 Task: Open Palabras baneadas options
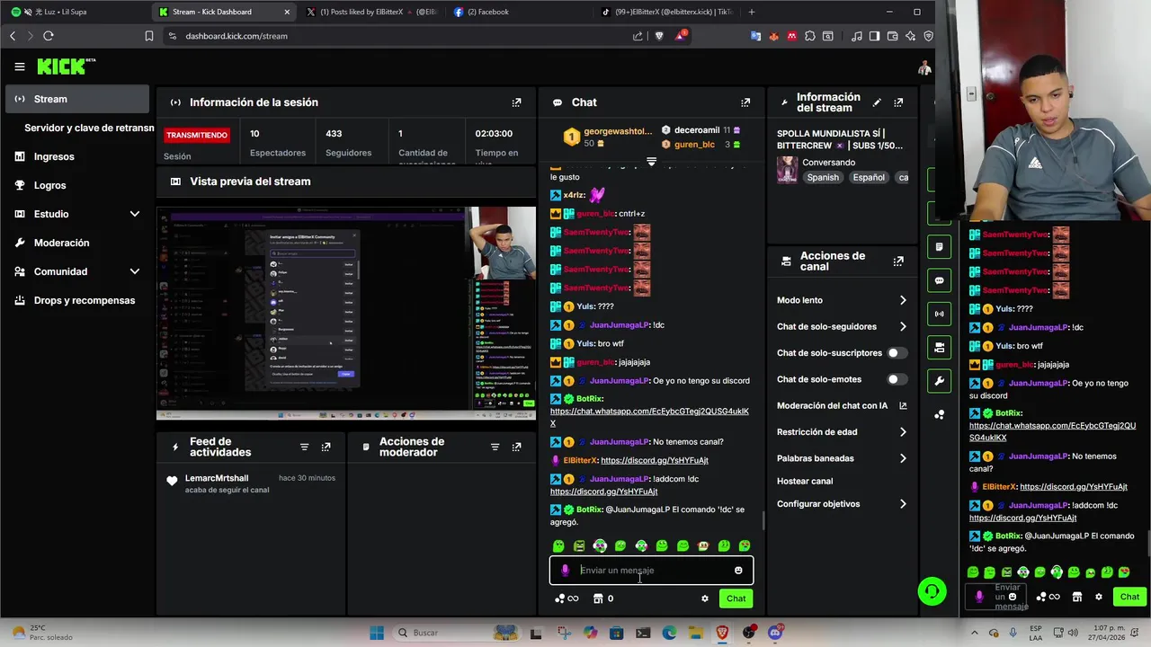tap(842, 458)
